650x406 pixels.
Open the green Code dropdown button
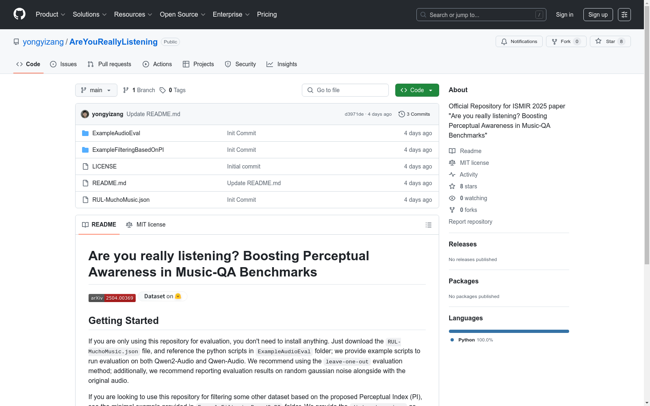coord(417,90)
